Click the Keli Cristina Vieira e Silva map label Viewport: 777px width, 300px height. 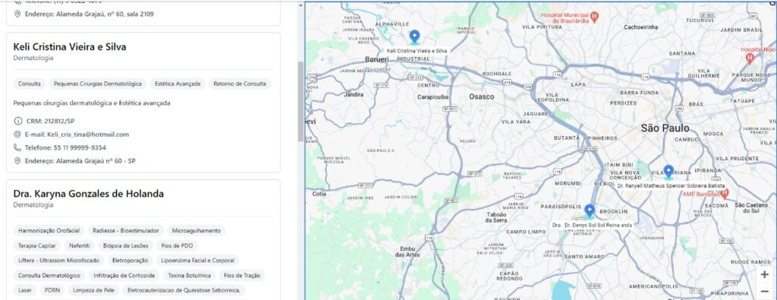tap(417, 51)
